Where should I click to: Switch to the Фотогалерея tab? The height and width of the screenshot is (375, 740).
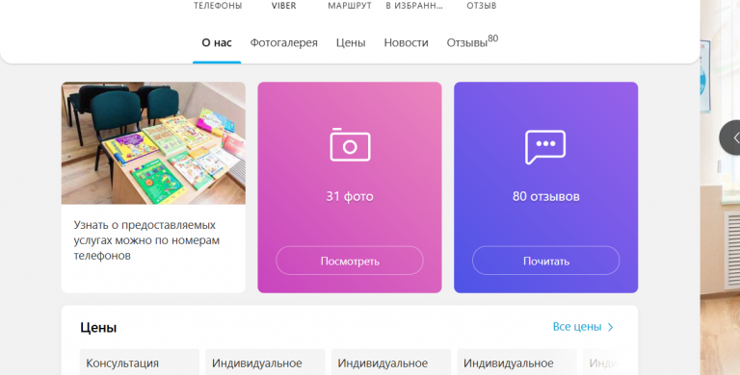(283, 42)
